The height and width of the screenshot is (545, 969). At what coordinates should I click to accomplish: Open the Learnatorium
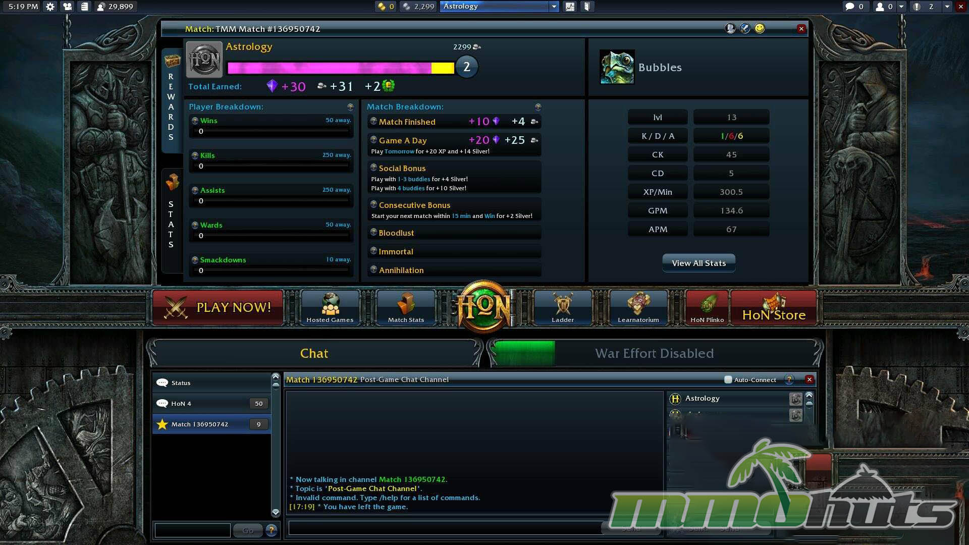638,307
